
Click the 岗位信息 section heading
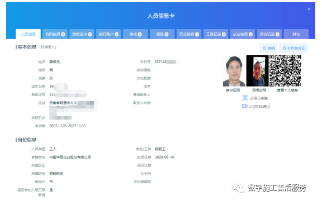click(x=27, y=140)
